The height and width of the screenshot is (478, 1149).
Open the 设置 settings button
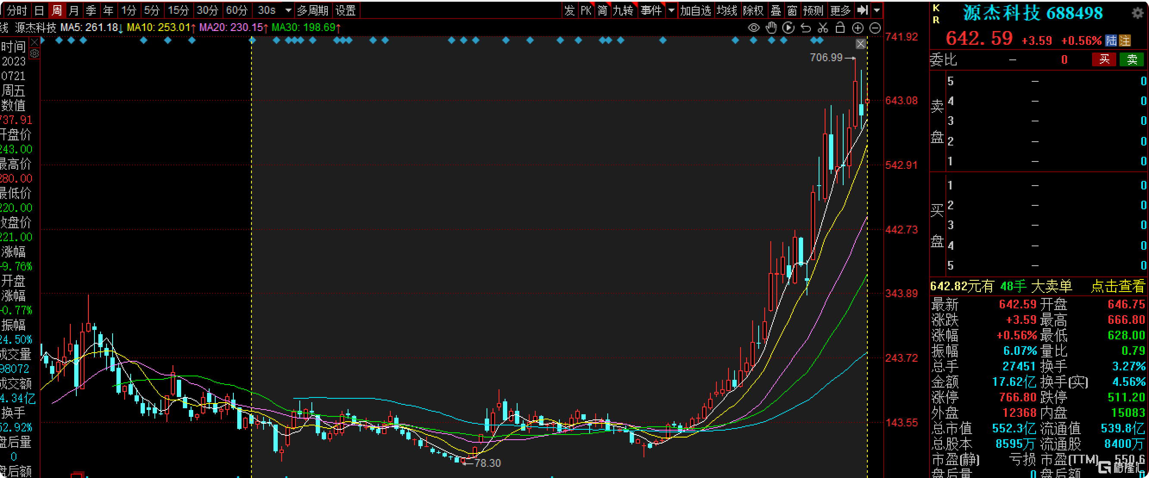[x=345, y=10]
